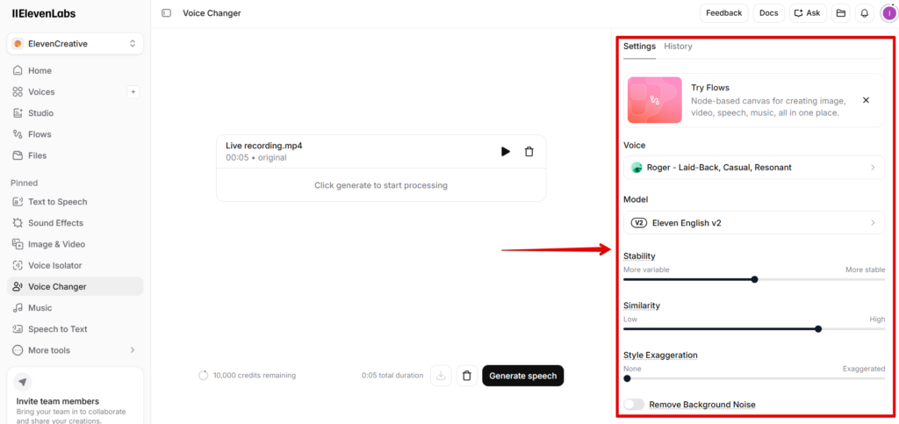Viewport: 899px width, 424px height.
Task: Click the Voice Isolator icon
Action: pos(18,265)
